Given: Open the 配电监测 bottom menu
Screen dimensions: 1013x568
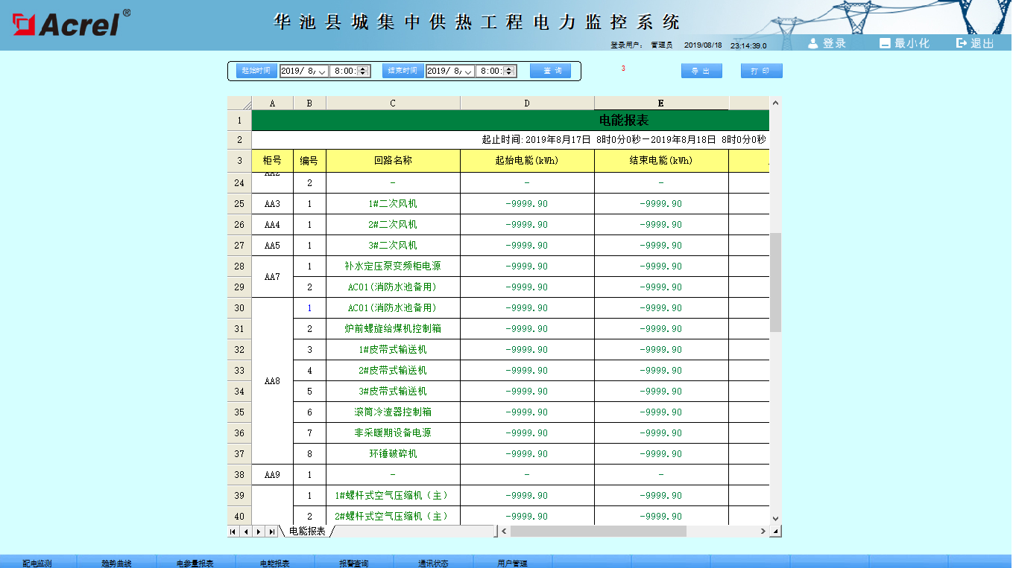Looking at the screenshot, I should pos(37,563).
